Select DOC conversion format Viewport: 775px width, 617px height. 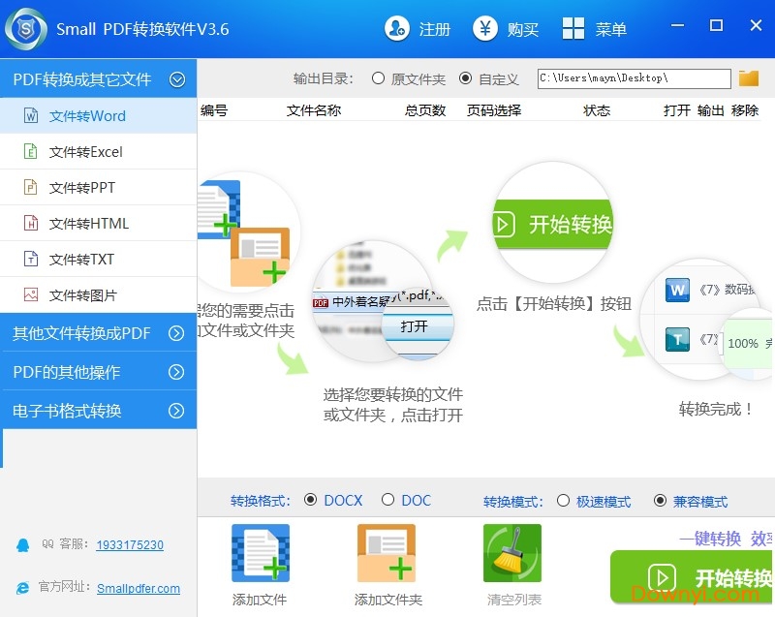(x=388, y=501)
